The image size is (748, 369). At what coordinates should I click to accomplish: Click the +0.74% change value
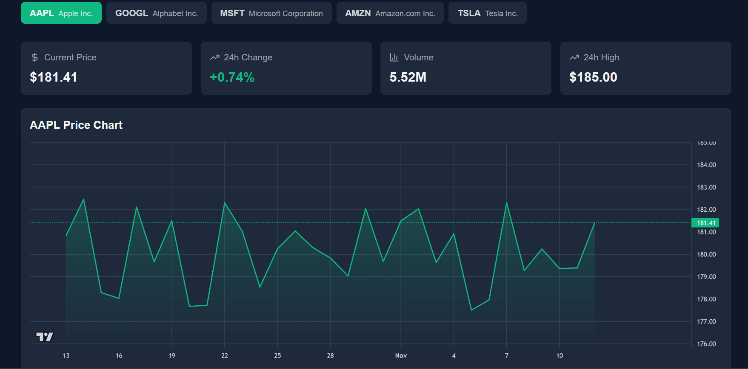232,77
